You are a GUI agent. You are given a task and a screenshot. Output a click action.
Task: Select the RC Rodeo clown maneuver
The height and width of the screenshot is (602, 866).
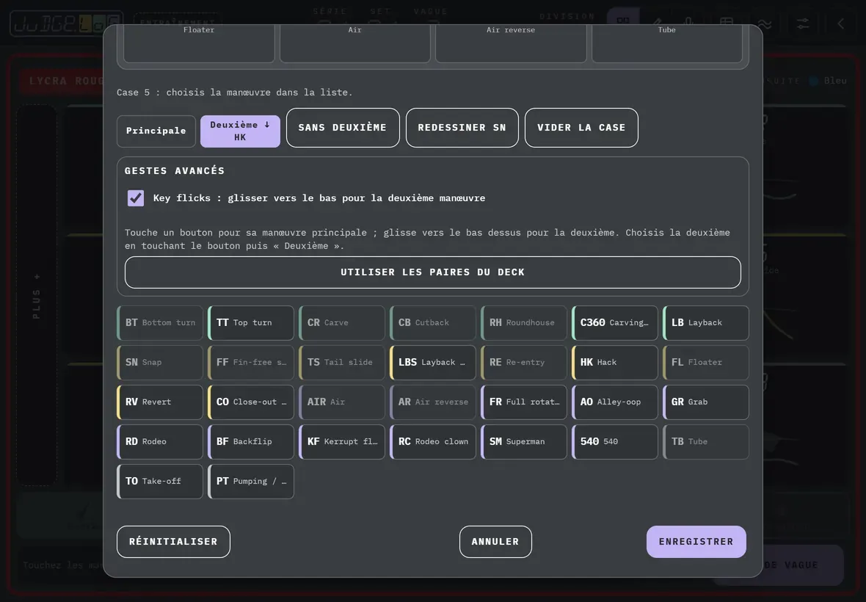tap(433, 442)
